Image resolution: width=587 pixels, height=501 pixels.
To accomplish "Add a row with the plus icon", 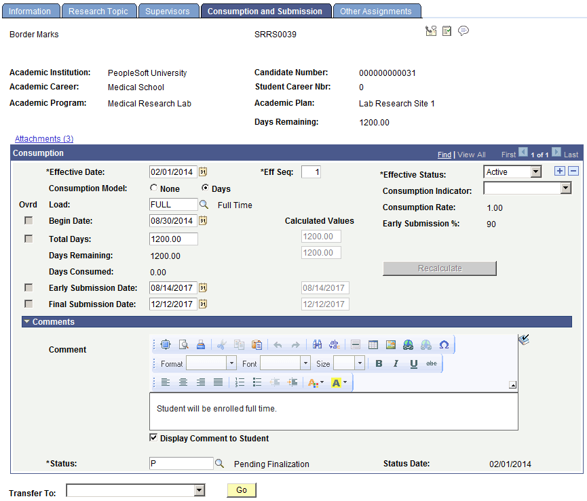I will pyautogui.click(x=559, y=172).
